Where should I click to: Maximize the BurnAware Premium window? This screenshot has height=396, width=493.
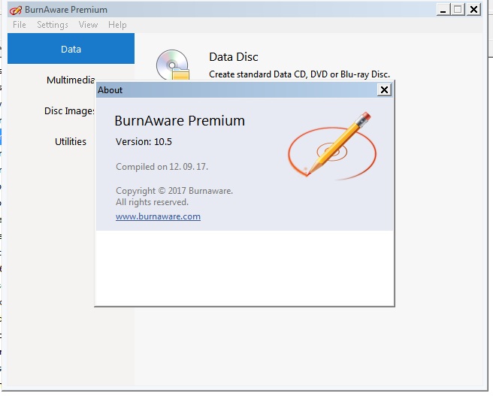pyautogui.click(x=458, y=10)
